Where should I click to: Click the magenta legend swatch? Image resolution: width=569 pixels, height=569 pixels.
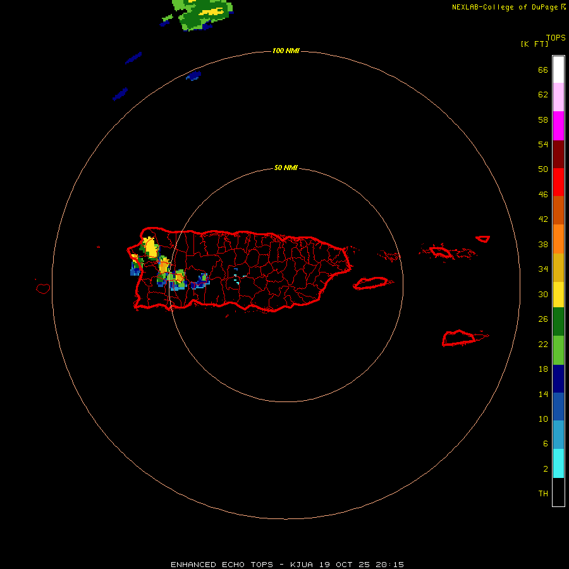(558, 126)
